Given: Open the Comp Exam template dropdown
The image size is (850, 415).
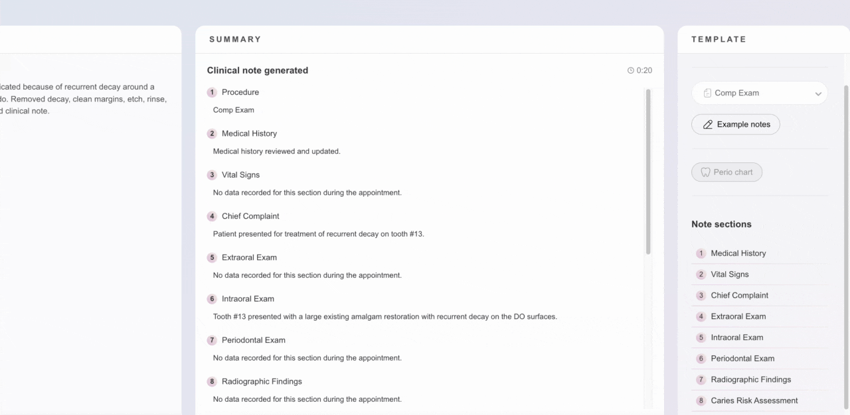Looking at the screenshot, I should point(760,93).
